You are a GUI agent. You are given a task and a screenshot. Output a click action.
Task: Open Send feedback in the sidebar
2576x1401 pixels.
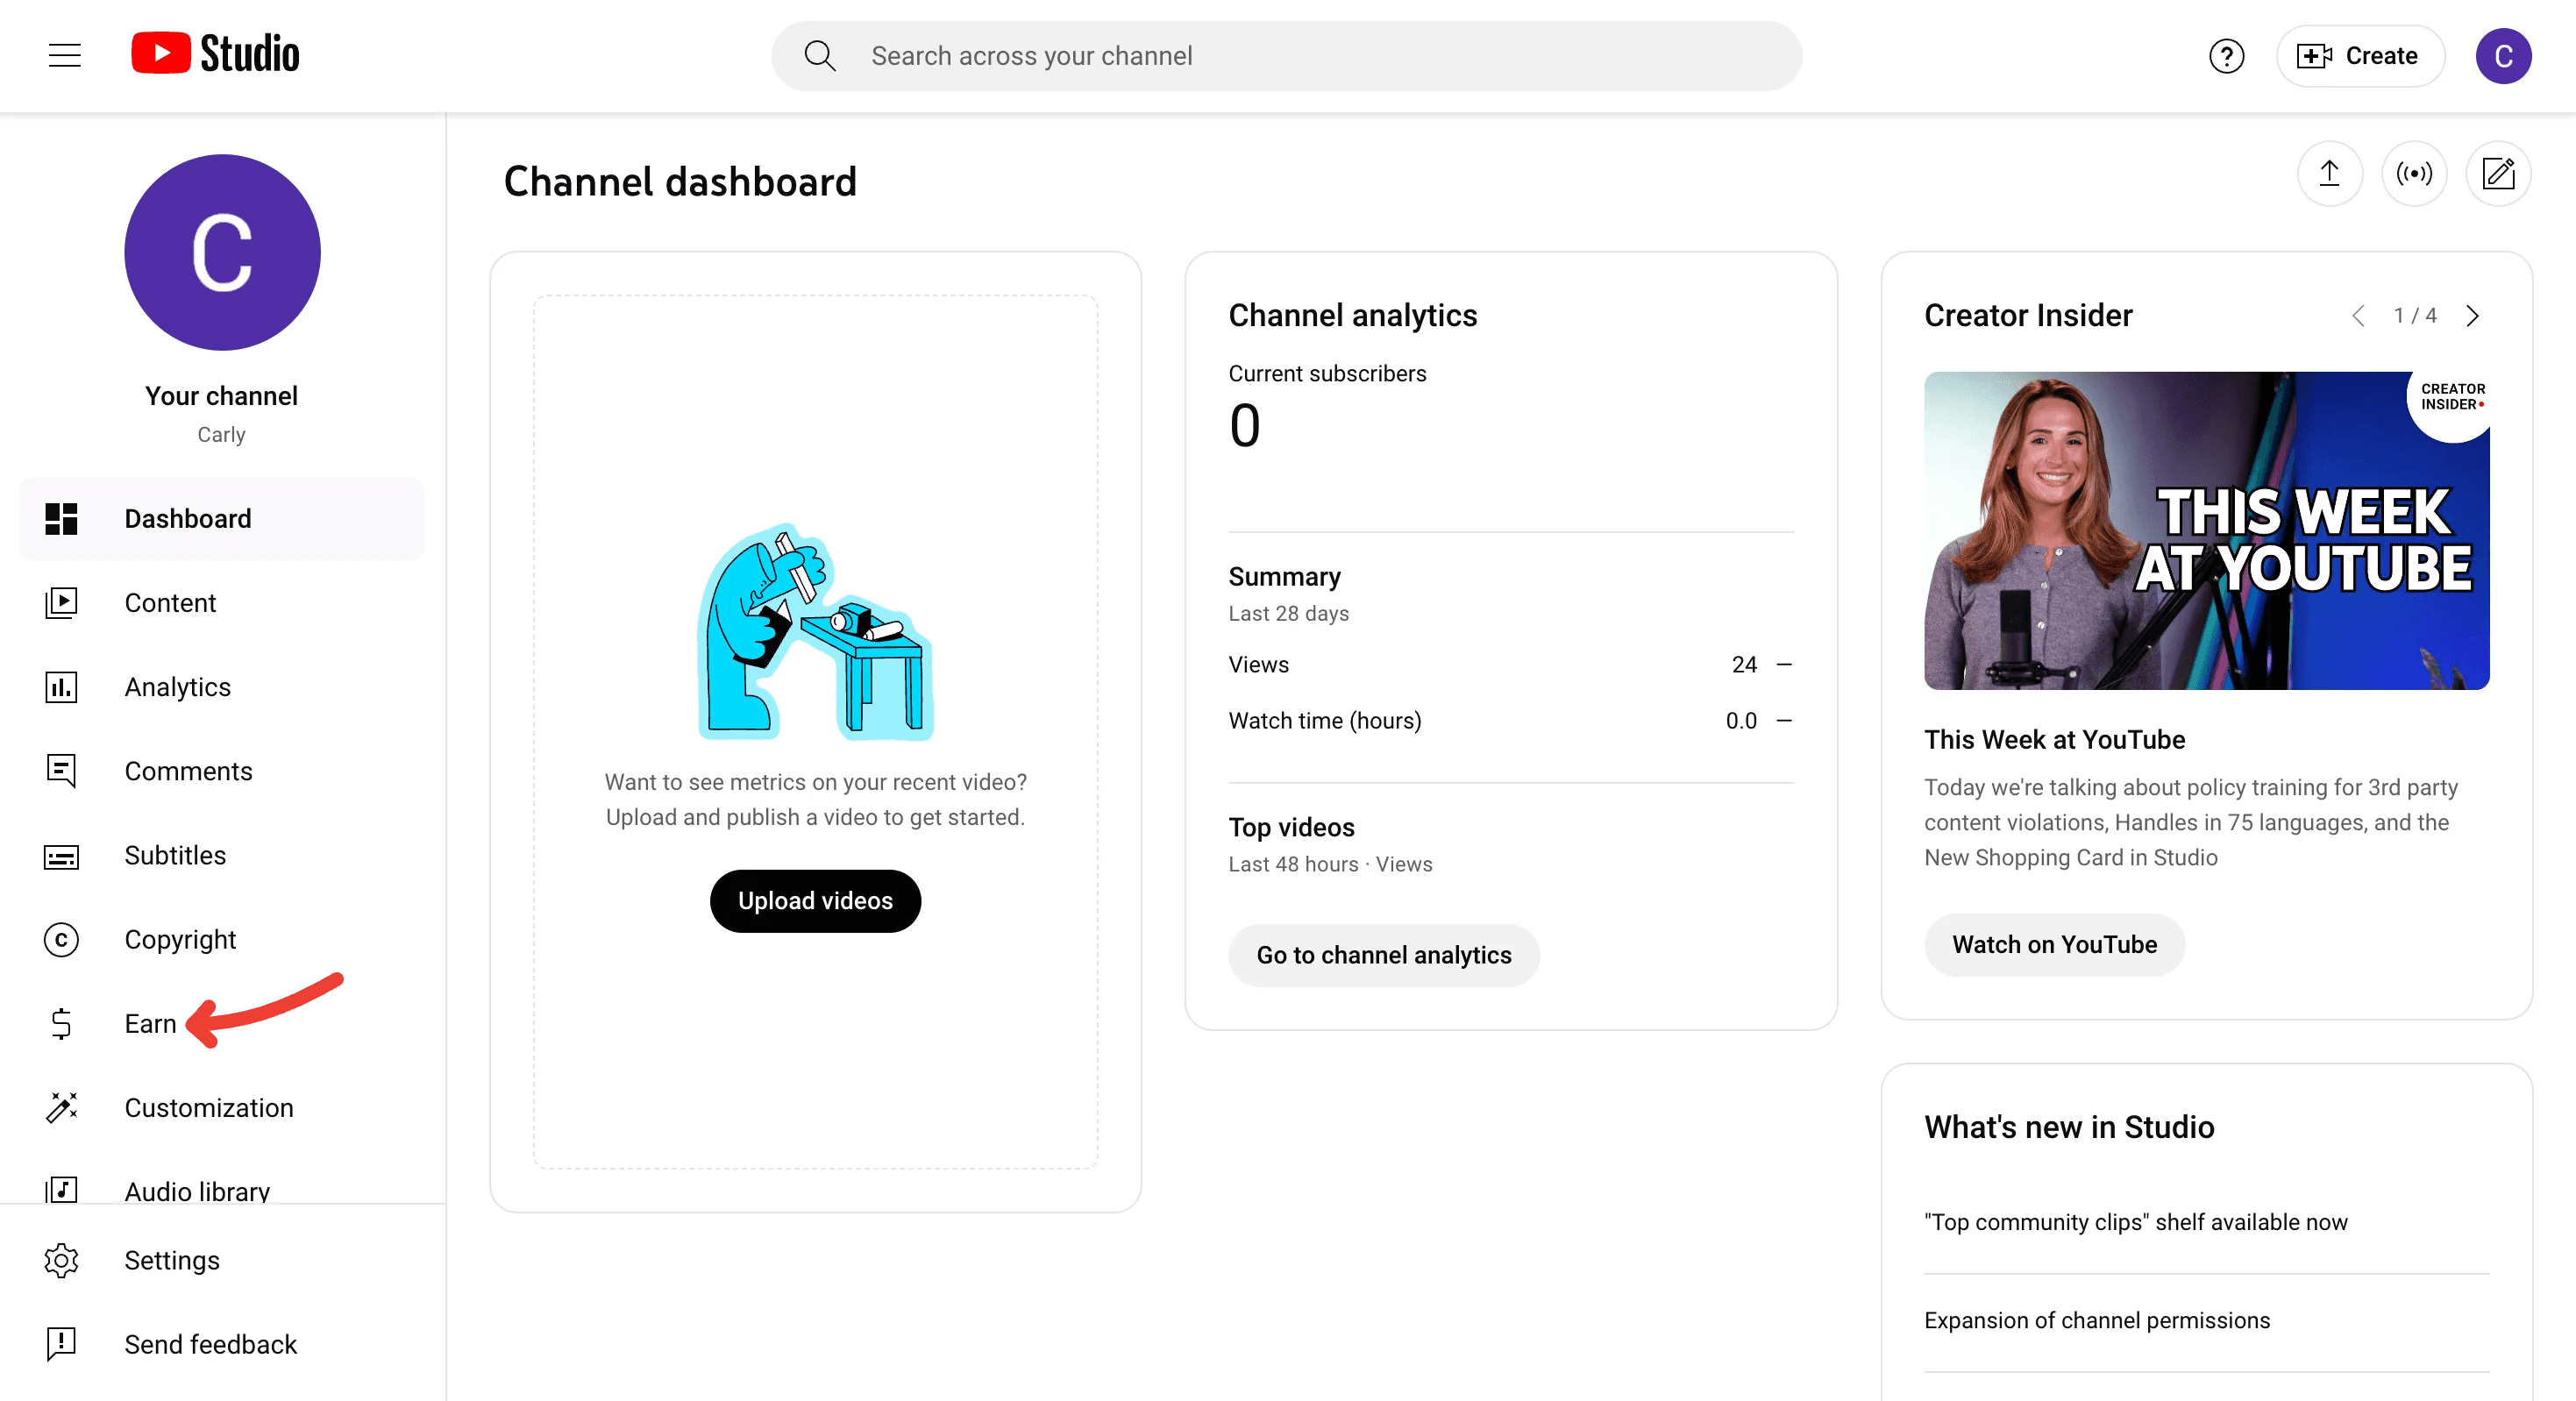click(x=222, y=1344)
